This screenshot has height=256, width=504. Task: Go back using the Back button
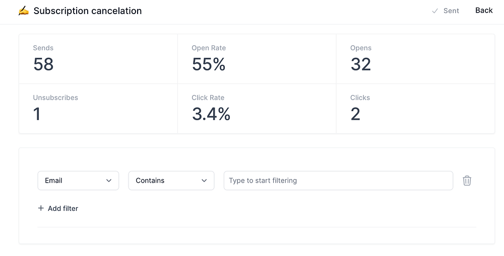tap(484, 11)
